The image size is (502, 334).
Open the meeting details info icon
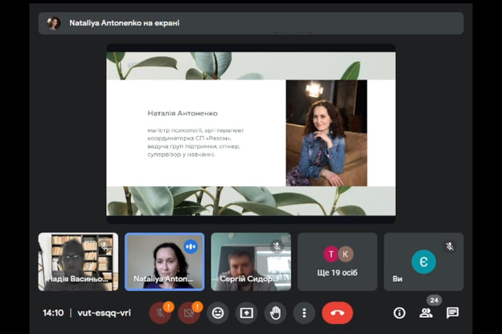399,313
